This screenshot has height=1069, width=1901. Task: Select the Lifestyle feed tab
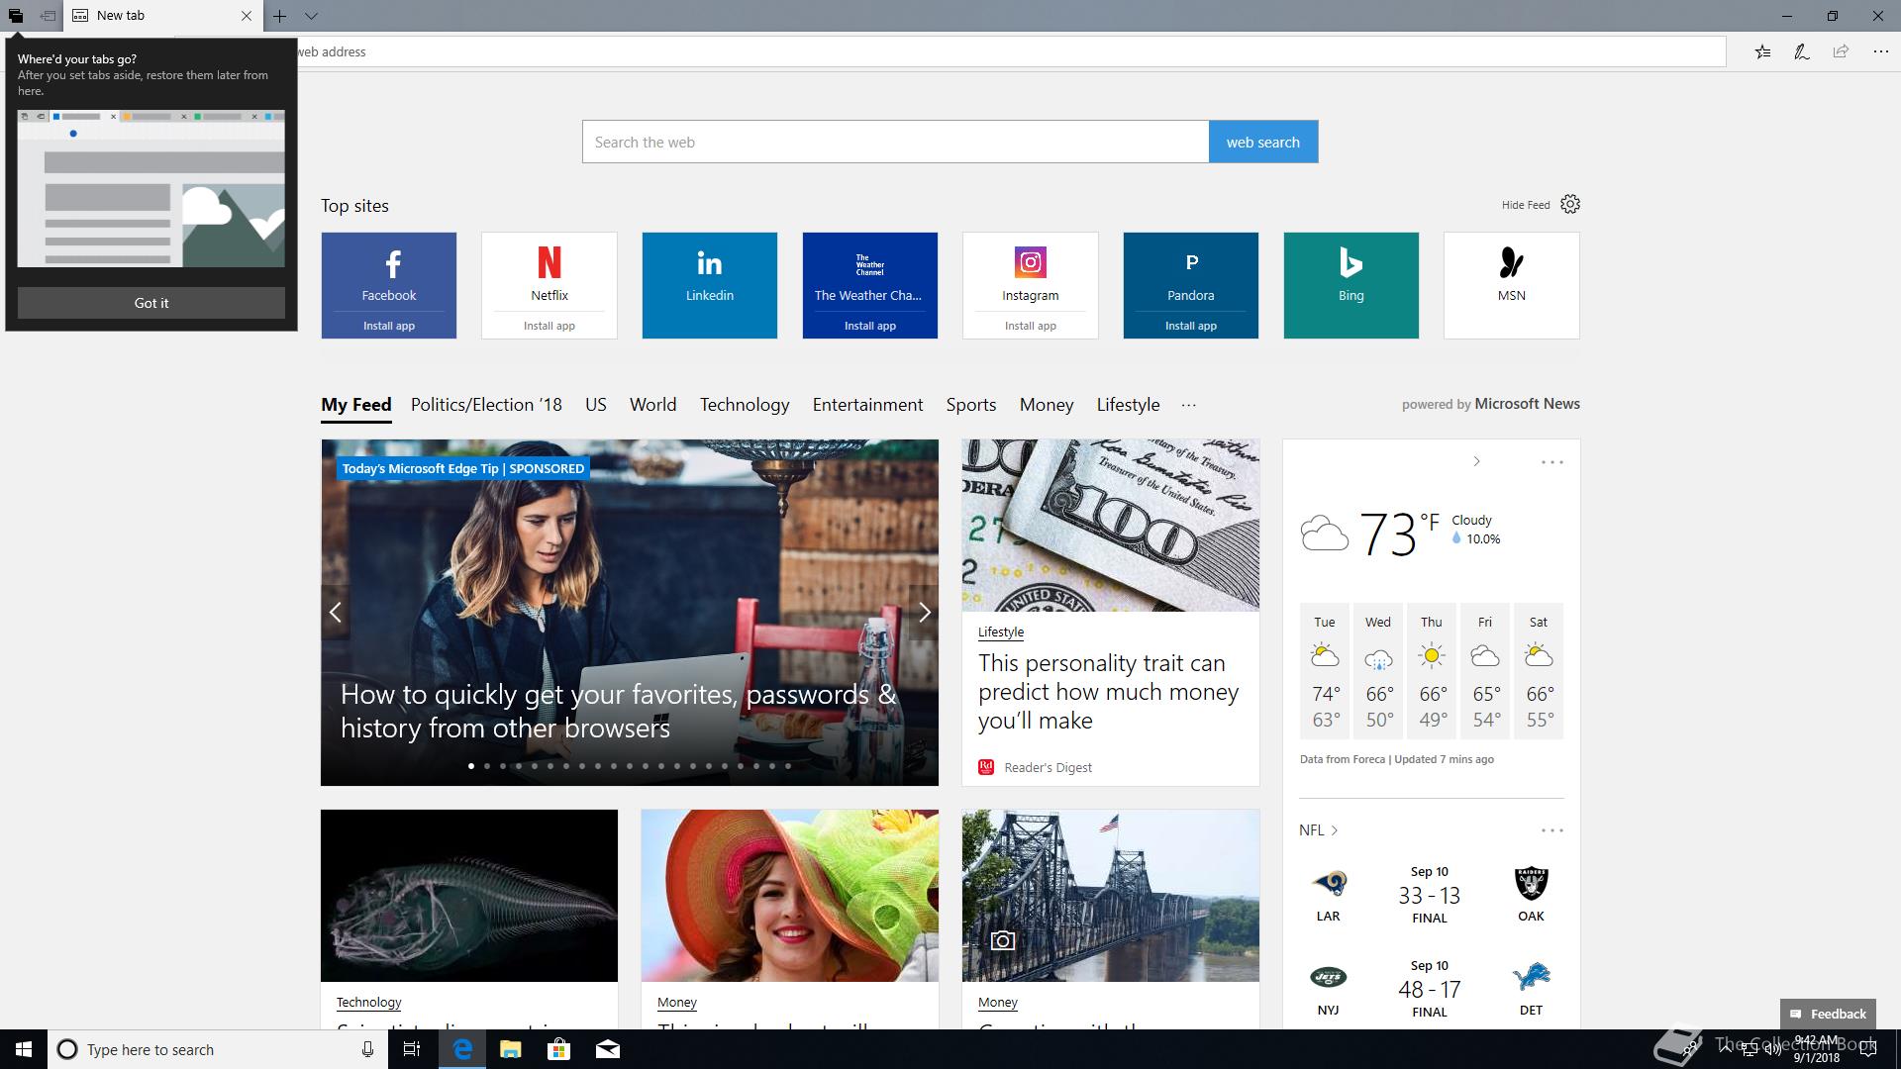(x=1128, y=405)
